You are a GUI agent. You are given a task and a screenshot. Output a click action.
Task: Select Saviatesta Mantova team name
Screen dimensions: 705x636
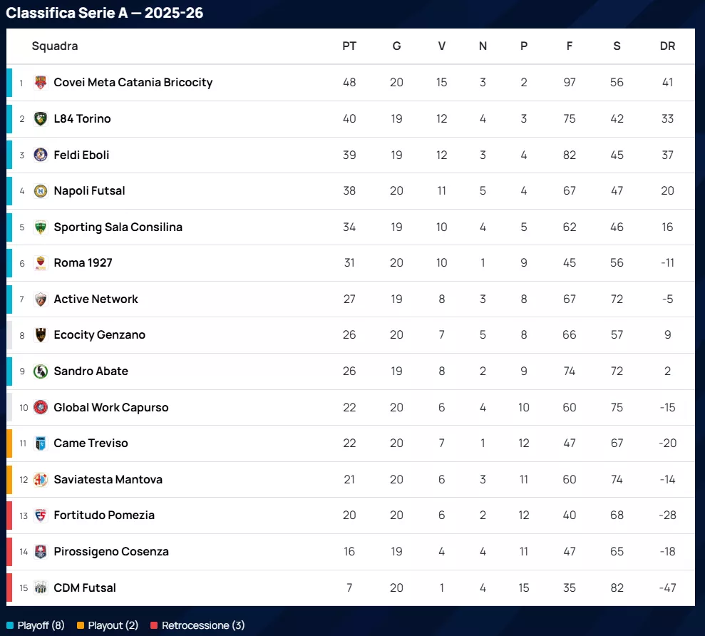coord(108,480)
